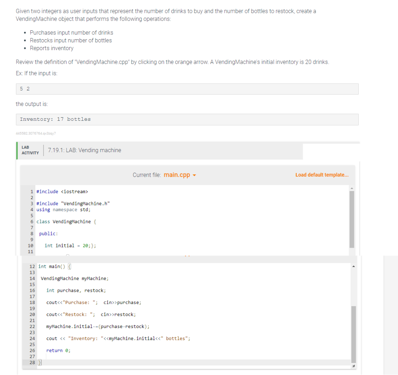Click code line 'using namespace std;'

pyautogui.click(x=63, y=209)
